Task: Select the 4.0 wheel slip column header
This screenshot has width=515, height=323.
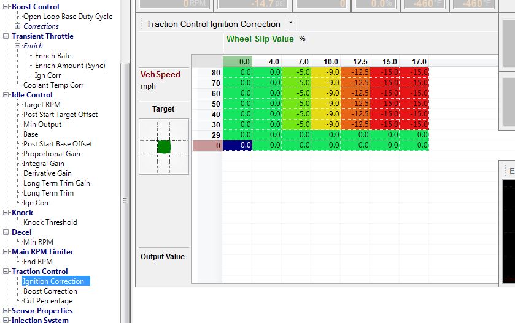Action: tap(267, 62)
